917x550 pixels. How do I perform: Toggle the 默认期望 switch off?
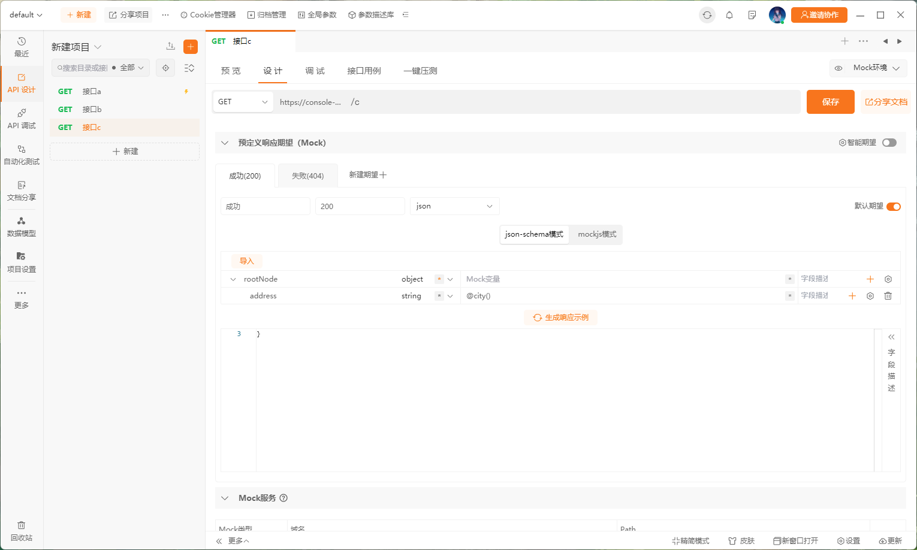[893, 207]
